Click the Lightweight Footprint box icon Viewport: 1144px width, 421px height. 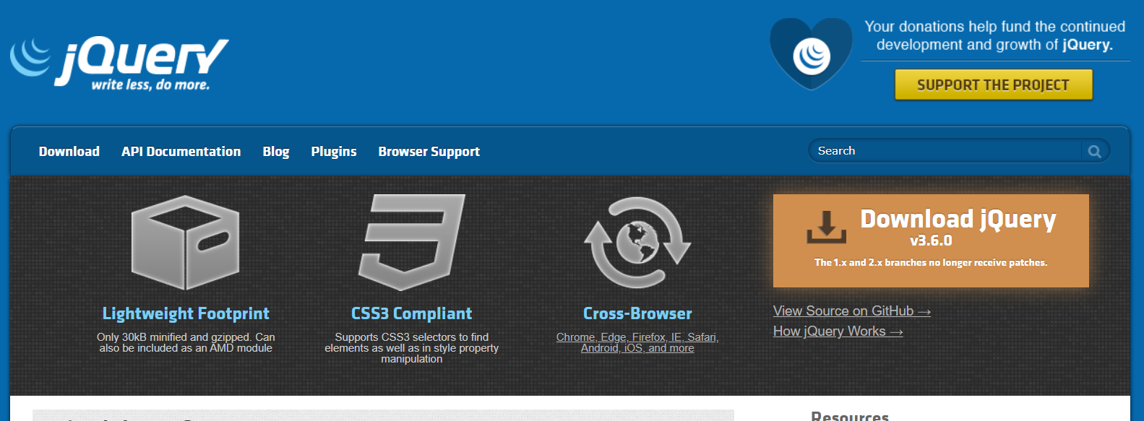(x=186, y=243)
